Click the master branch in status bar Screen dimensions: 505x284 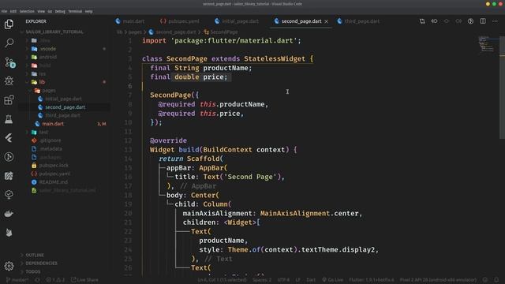[17, 280]
